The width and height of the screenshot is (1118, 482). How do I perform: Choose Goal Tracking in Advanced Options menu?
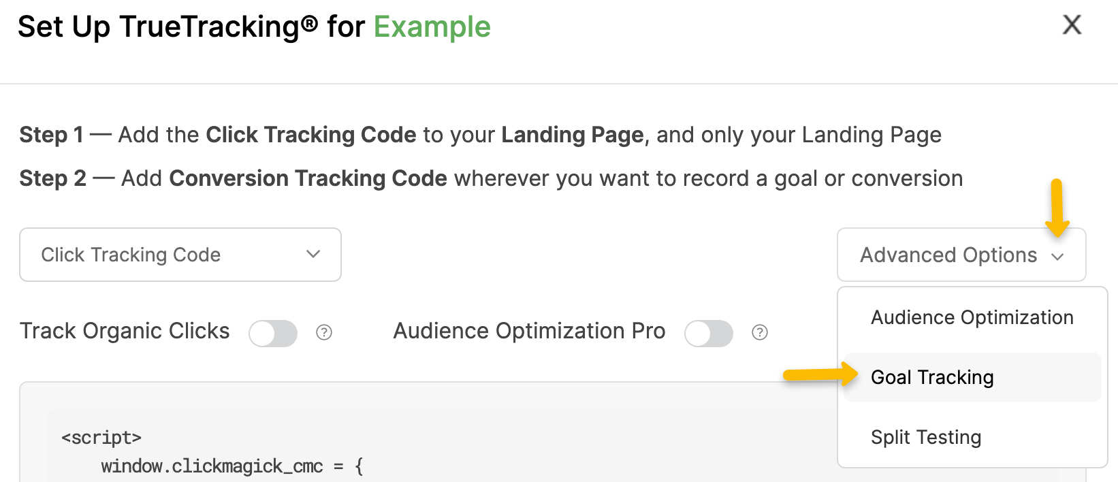932,377
